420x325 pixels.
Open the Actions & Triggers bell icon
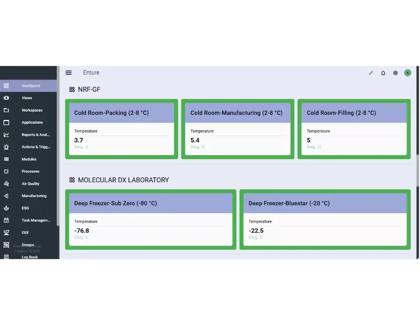pyautogui.click(x=6, y=147)
